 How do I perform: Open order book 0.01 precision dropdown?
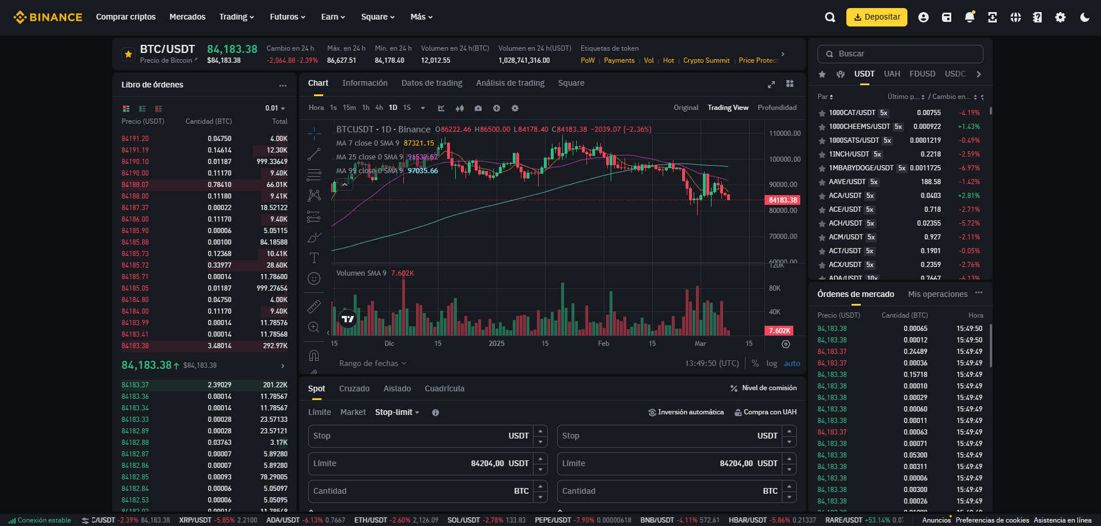[x=275, y=108]
